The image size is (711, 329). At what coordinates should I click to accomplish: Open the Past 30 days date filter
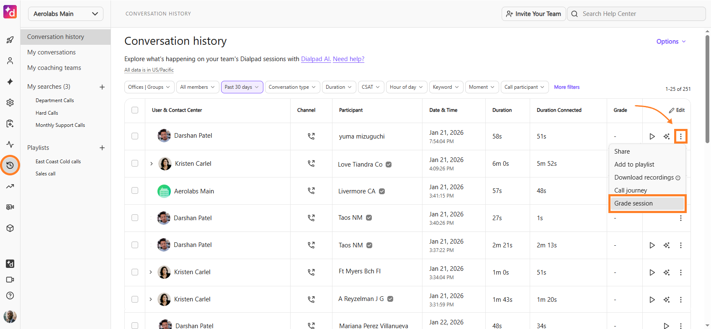(242, 87)
